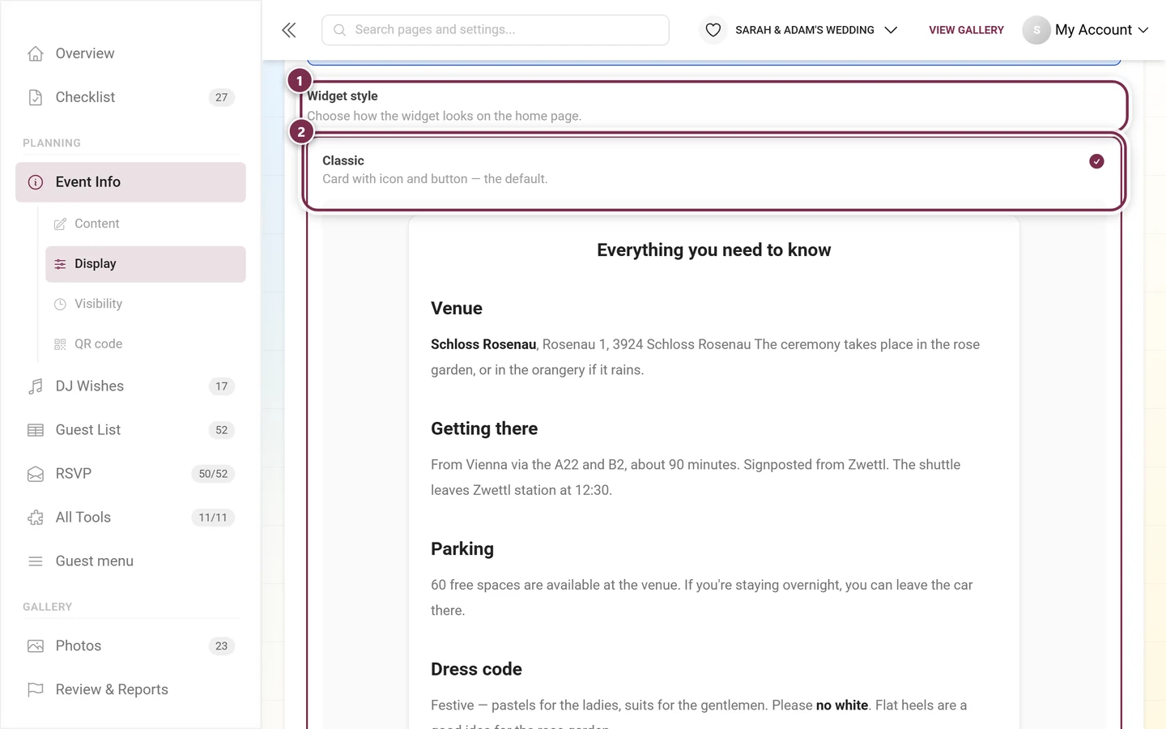The width and height of the screenshot is (1166, 729).
Task: Click the 'Everything you need to know' heading
Action: coord(714,250)
